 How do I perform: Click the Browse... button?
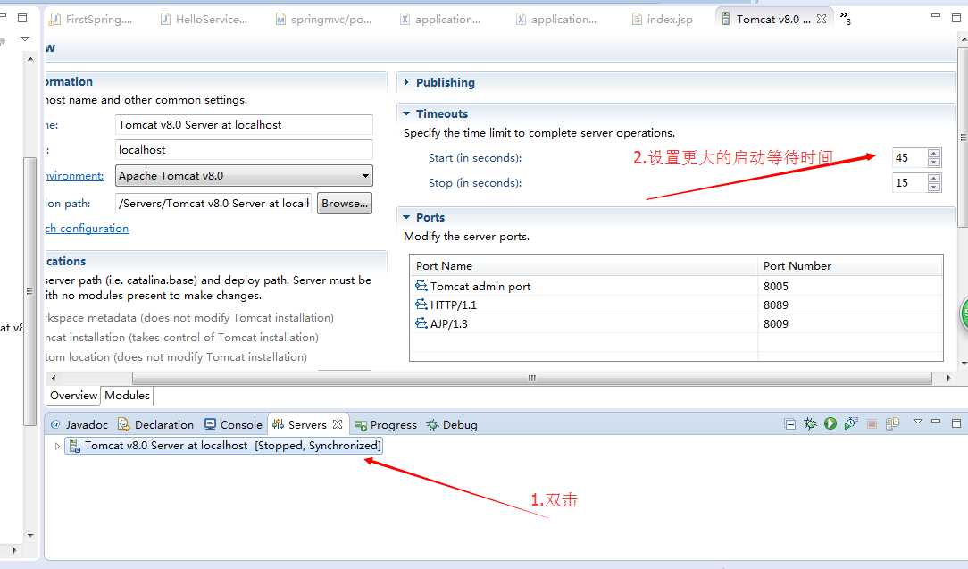(x=345, y=204)
